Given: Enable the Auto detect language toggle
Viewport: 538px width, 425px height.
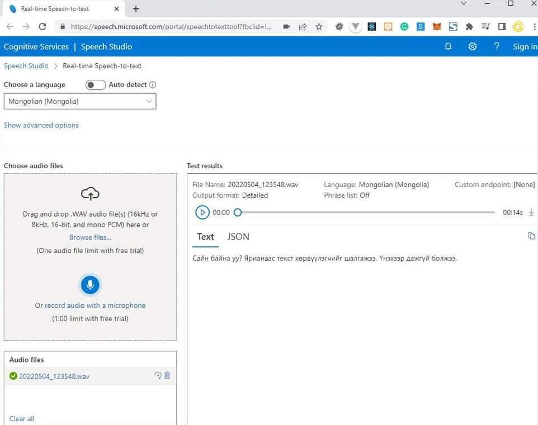Looking at the screenshot, I should [x=95, y=84].
